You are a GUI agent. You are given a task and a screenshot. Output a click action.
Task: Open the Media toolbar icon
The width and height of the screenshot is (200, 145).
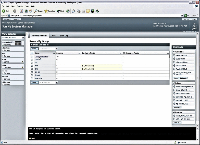(58, 11)
